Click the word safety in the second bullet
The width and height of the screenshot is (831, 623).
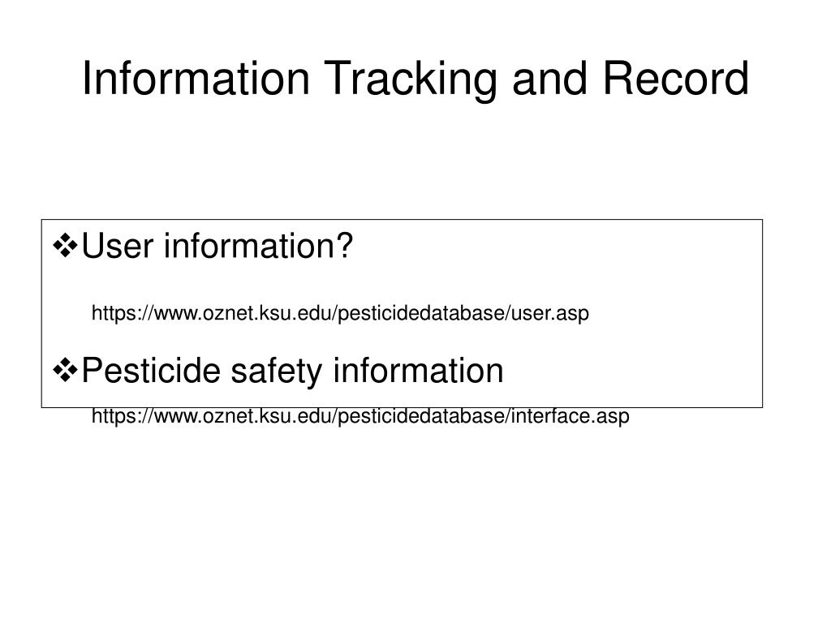(x=276, y=372)
